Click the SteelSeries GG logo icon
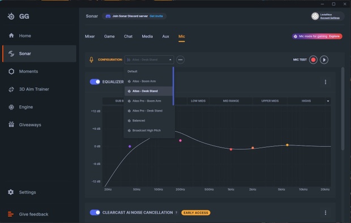Image resolution: width=351 pixels, height=223 pixels. 11,16
